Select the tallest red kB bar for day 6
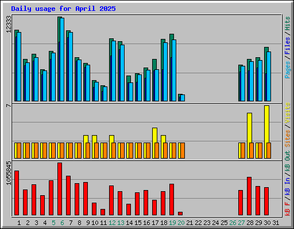Viewport: 294px width, 229px height. coord(60,189)
